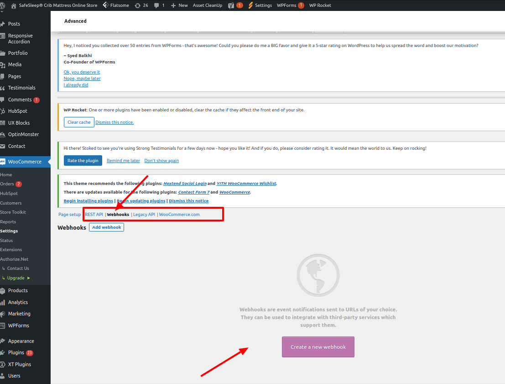The height and width of the screenshot is (384, 505).
Task: Click Create a new webhook button
Action: (318, 347)
